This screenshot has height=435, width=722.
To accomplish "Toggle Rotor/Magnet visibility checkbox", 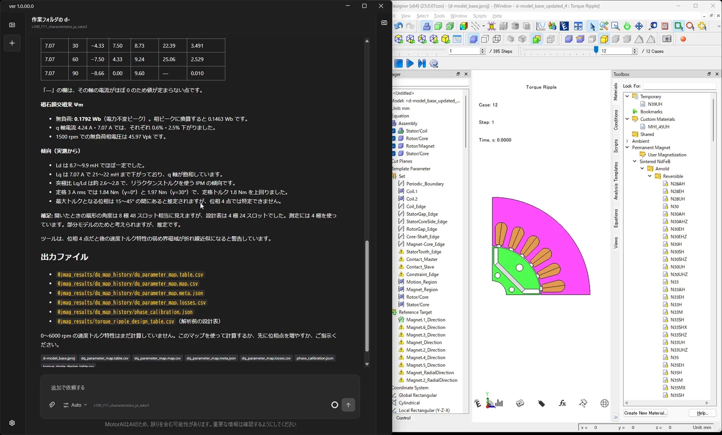I will tap(394, 146).
